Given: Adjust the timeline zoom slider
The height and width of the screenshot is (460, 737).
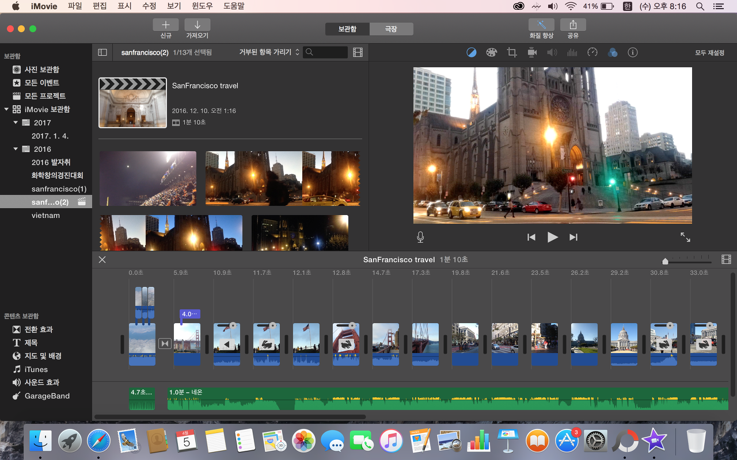Looking at the screenshot, I should point(666,262).
